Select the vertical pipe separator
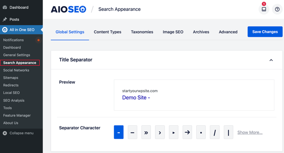This screenshot has width=284, height=153. click(228, 132)
